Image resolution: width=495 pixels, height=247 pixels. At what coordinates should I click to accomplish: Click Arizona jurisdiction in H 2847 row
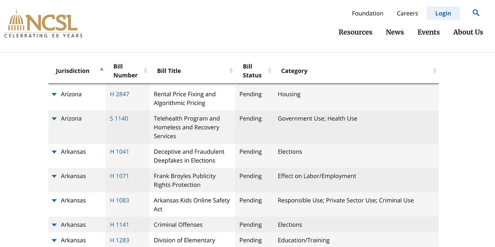point(71,94)
